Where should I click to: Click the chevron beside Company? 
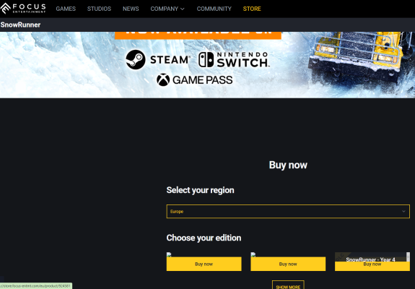pyautogui.click(x=183, y=9)
